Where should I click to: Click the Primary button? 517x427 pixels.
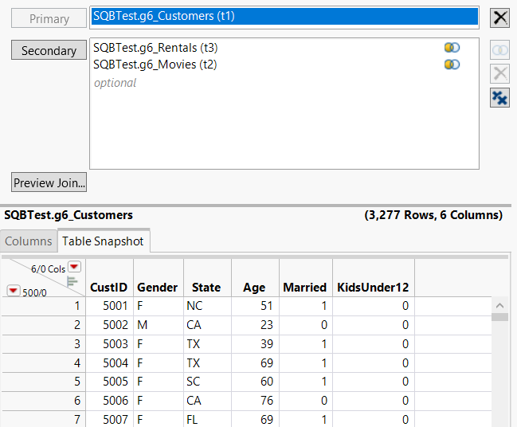click(x=49, y=18)
